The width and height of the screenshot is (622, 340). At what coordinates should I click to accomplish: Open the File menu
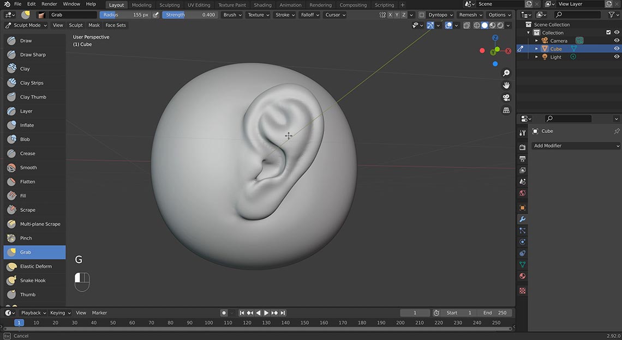point(18,4)
